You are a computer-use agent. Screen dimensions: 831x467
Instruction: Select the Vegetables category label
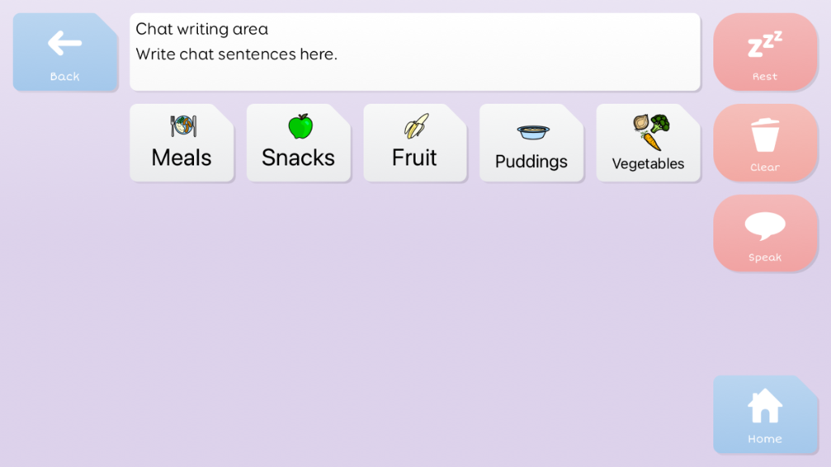point(648,164)
